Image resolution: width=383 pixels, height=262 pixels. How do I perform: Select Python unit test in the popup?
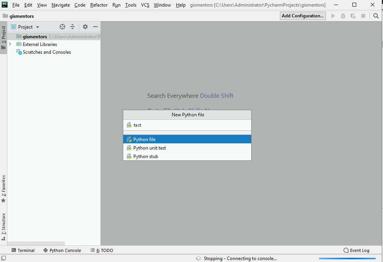[x=149, y=148]
